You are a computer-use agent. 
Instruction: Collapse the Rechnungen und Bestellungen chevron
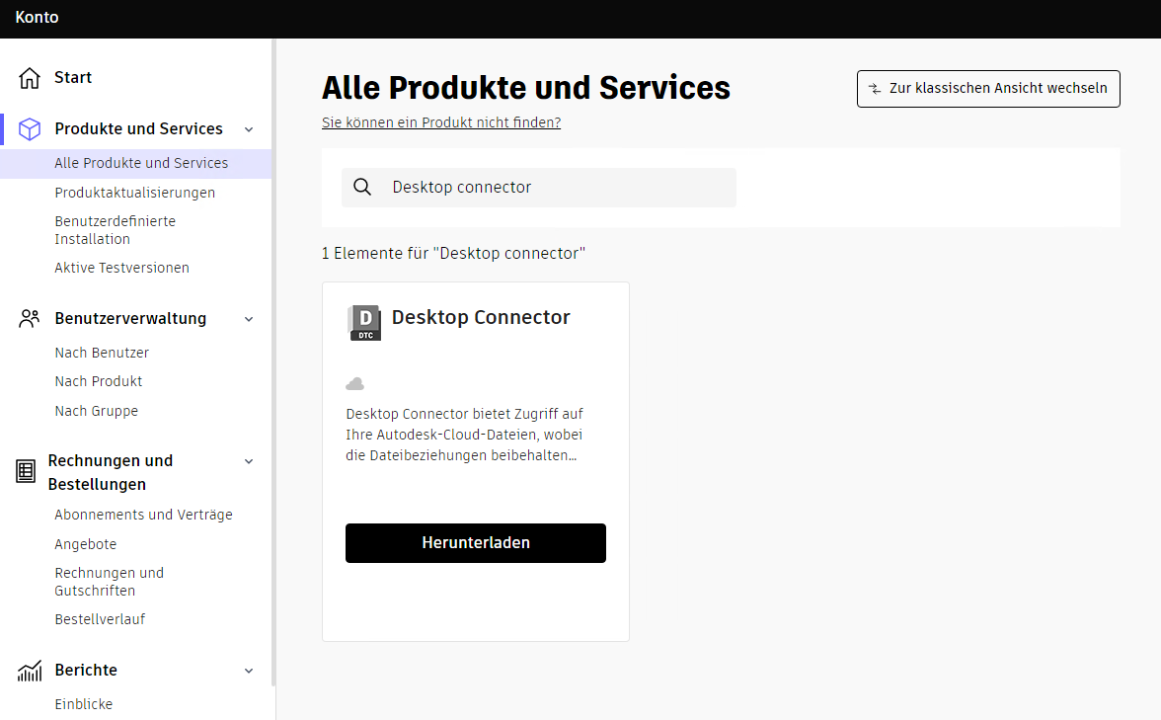(x=249, y=461)
